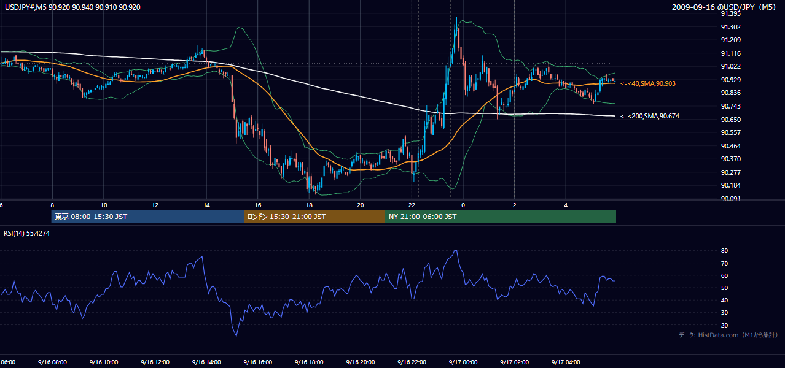This screenshot has height=368, width=785.
Task: Click hour tick 0 under price chart
Action: (x=463, y=205)
